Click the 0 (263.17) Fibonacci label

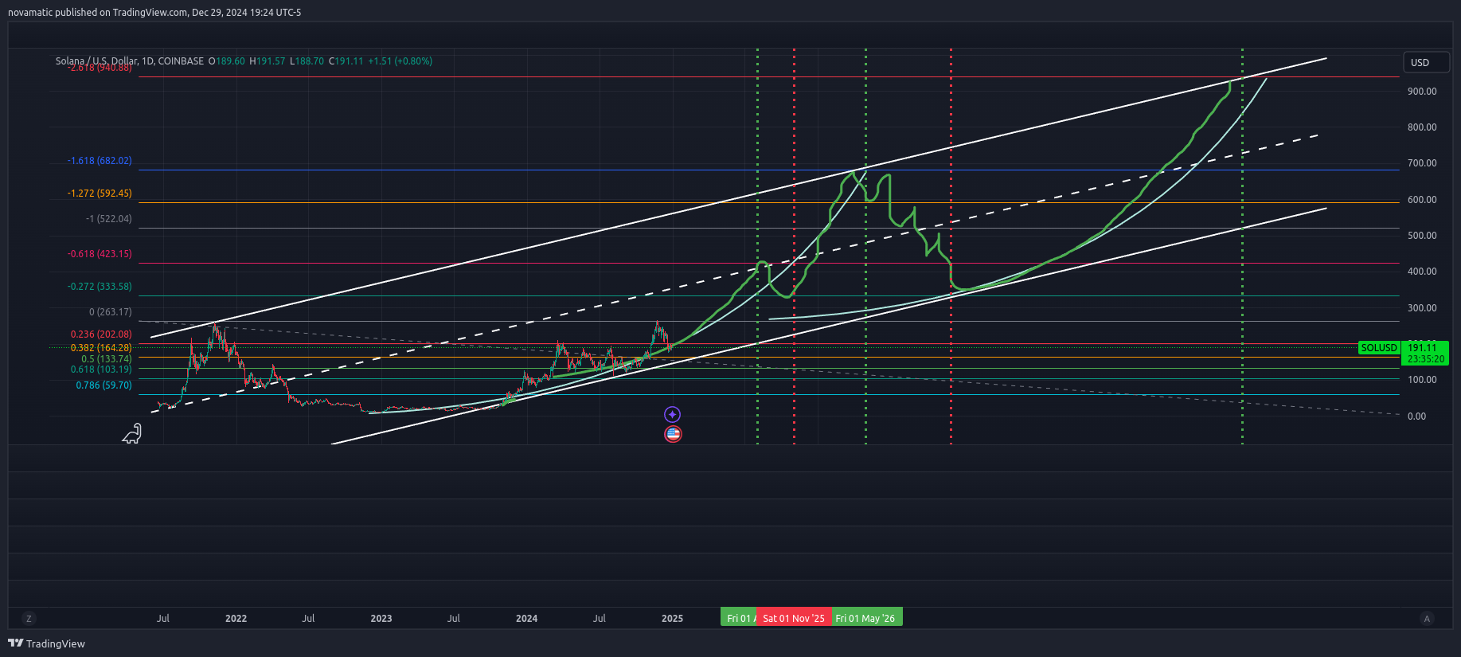[x=111, y=312]
